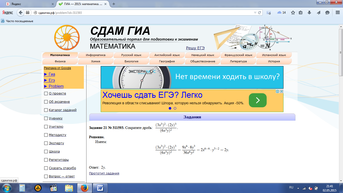Tick the checkbox beside Каталог заданий
The image size is (343, 193).
[46, 110]
